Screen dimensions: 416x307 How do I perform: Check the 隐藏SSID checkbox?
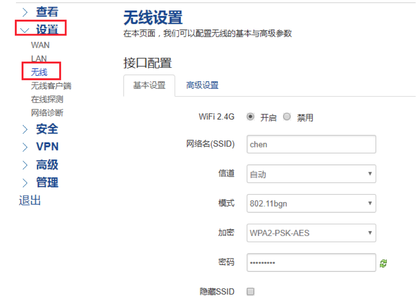coord(251,291)
